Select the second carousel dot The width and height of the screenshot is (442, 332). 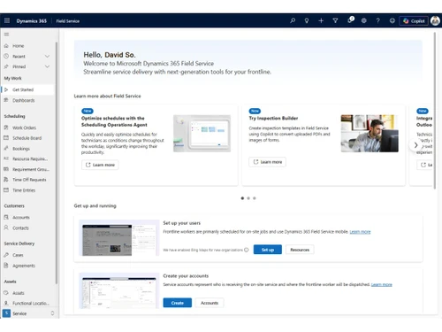(x=248, y=198)
